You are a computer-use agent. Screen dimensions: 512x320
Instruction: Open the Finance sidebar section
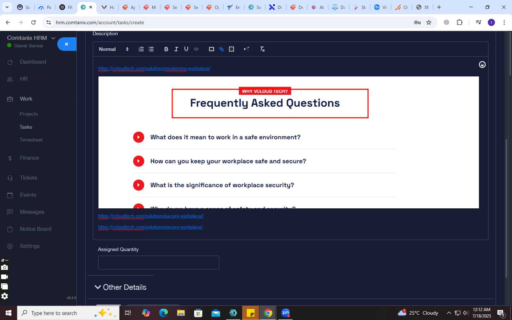(29, 158)
